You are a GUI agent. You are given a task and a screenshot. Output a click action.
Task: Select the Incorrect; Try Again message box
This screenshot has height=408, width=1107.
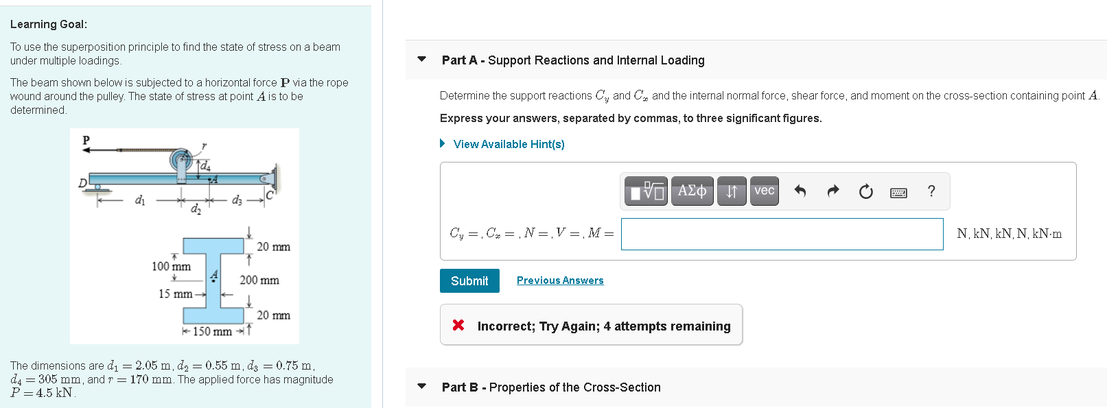click(592, 324)
